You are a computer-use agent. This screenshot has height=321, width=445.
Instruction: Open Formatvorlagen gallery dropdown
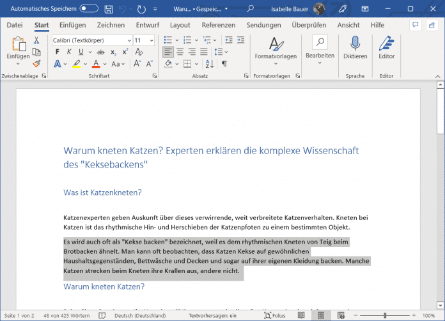[x=276, y=51]
